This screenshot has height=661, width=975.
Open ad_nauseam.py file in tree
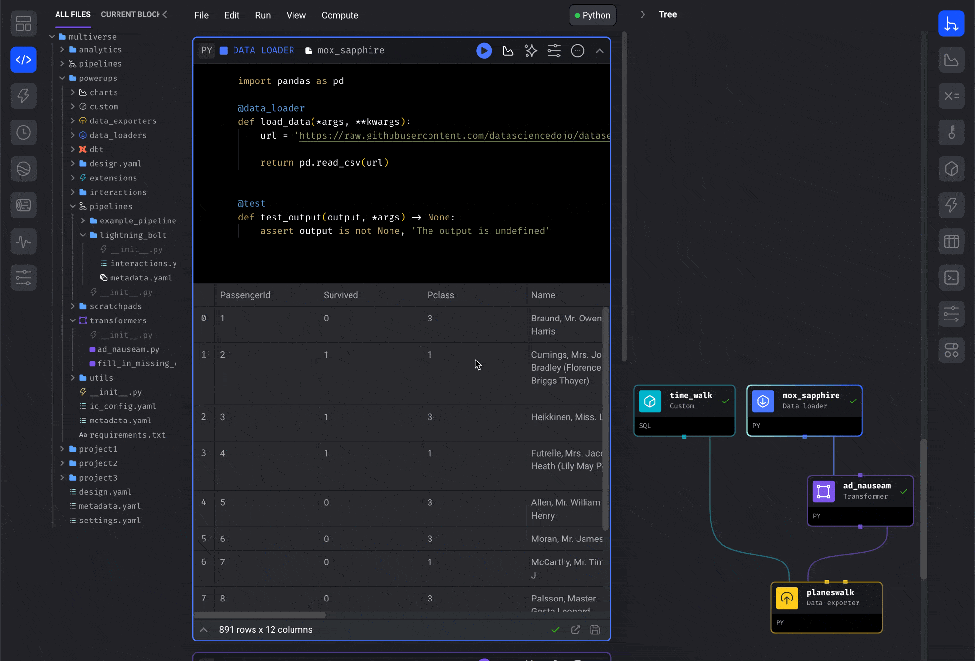pos(128,349)
